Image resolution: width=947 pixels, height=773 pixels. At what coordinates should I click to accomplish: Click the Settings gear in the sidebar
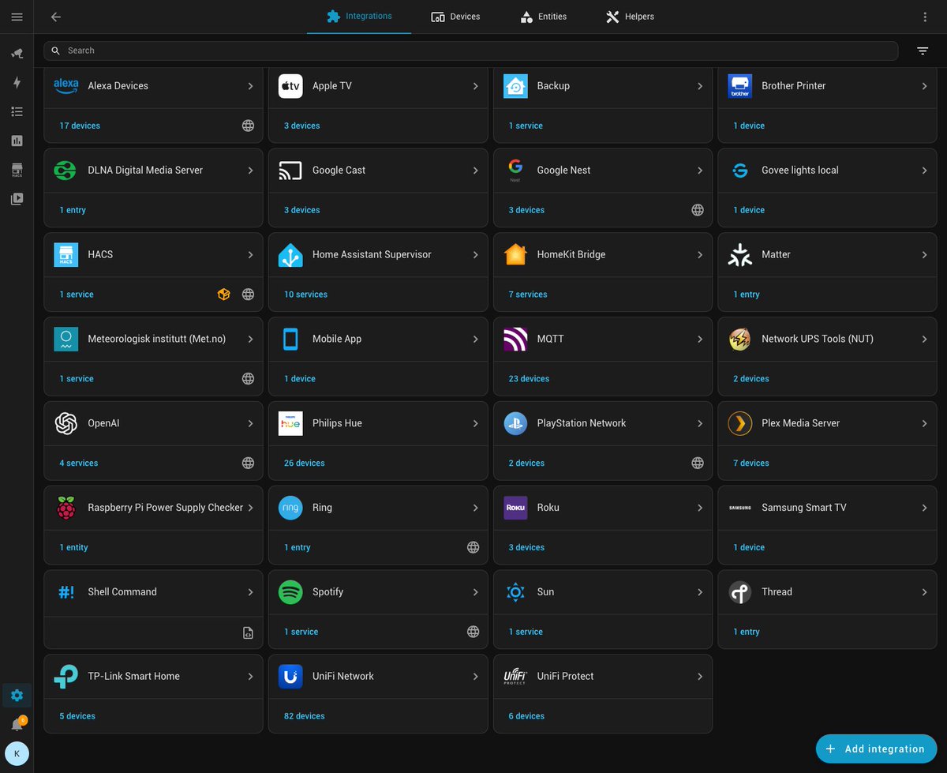click(x=17, y=696)
